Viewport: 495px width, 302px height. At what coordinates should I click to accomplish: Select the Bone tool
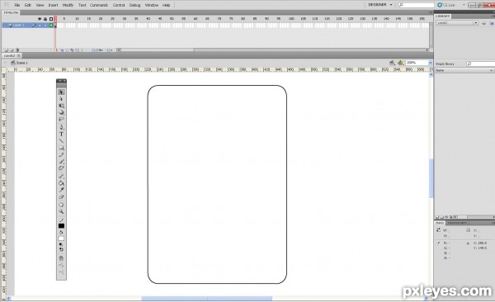[61, 176]
